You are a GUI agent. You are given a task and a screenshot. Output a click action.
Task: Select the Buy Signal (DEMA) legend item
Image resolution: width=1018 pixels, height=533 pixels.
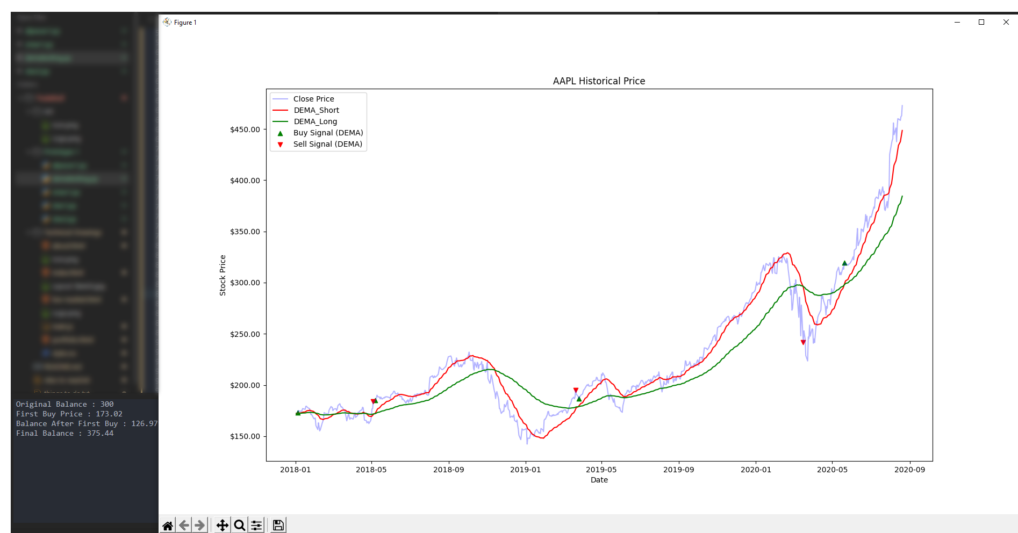pyautogui.click(x=328, y=132)
